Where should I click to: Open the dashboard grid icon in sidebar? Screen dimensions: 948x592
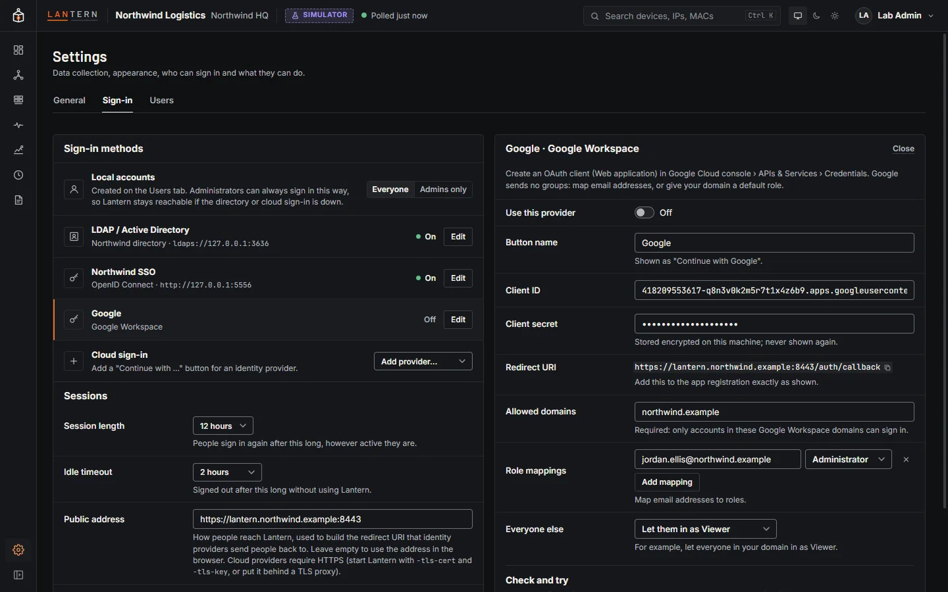18,50
